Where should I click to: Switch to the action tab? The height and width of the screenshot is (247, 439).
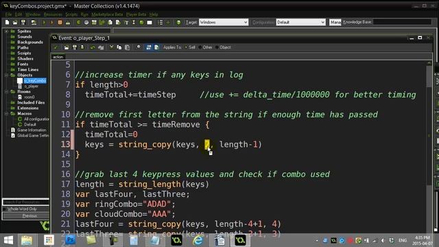pos(58,57)
